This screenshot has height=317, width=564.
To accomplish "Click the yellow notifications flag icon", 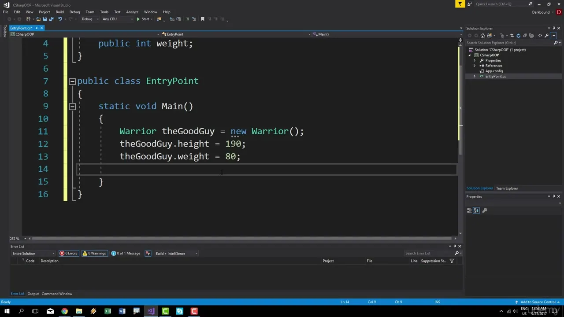I will pyautogui.click(x=460, y=4).
